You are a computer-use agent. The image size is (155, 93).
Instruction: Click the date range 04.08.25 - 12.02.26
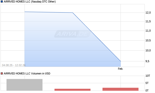pos(14,65)
